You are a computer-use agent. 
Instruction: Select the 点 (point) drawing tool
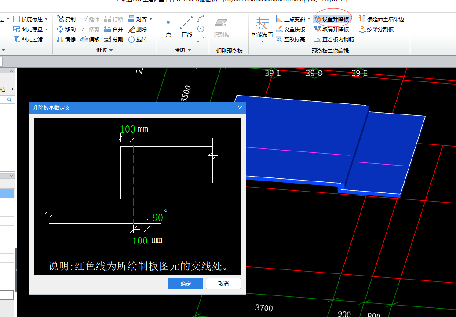(x=168, y=27)
